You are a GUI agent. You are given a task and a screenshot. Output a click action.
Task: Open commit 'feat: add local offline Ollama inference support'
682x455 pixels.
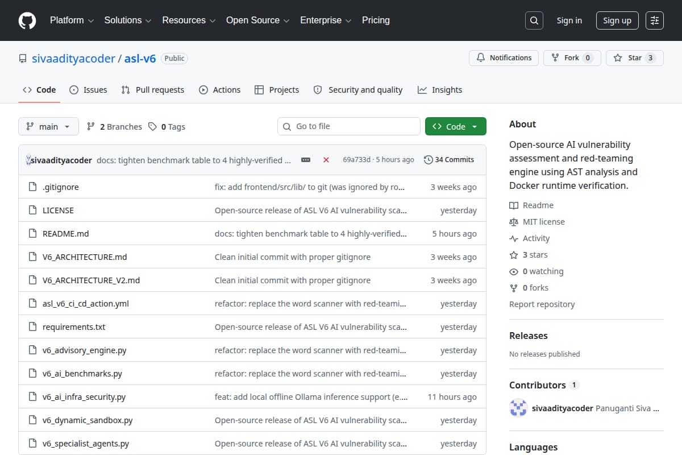[311, 397]
